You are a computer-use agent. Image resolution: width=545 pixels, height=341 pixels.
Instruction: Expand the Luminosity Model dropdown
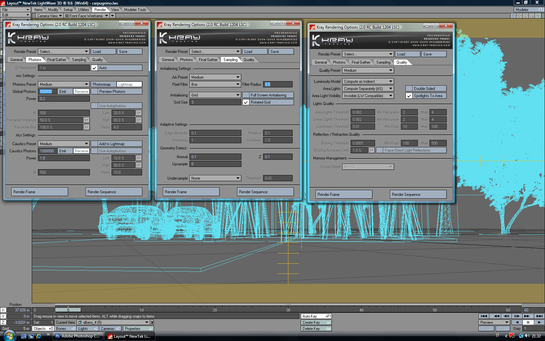368,82
